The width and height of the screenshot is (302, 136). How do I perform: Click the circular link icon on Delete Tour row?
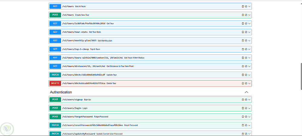[x=246, y=83]
